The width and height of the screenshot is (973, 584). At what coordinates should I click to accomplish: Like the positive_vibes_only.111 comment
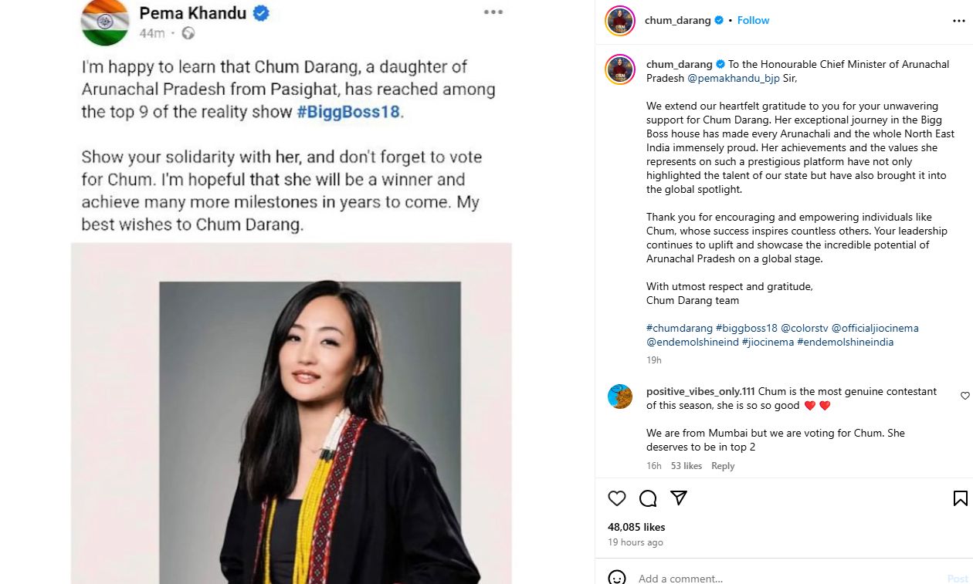tap(965, 396)
